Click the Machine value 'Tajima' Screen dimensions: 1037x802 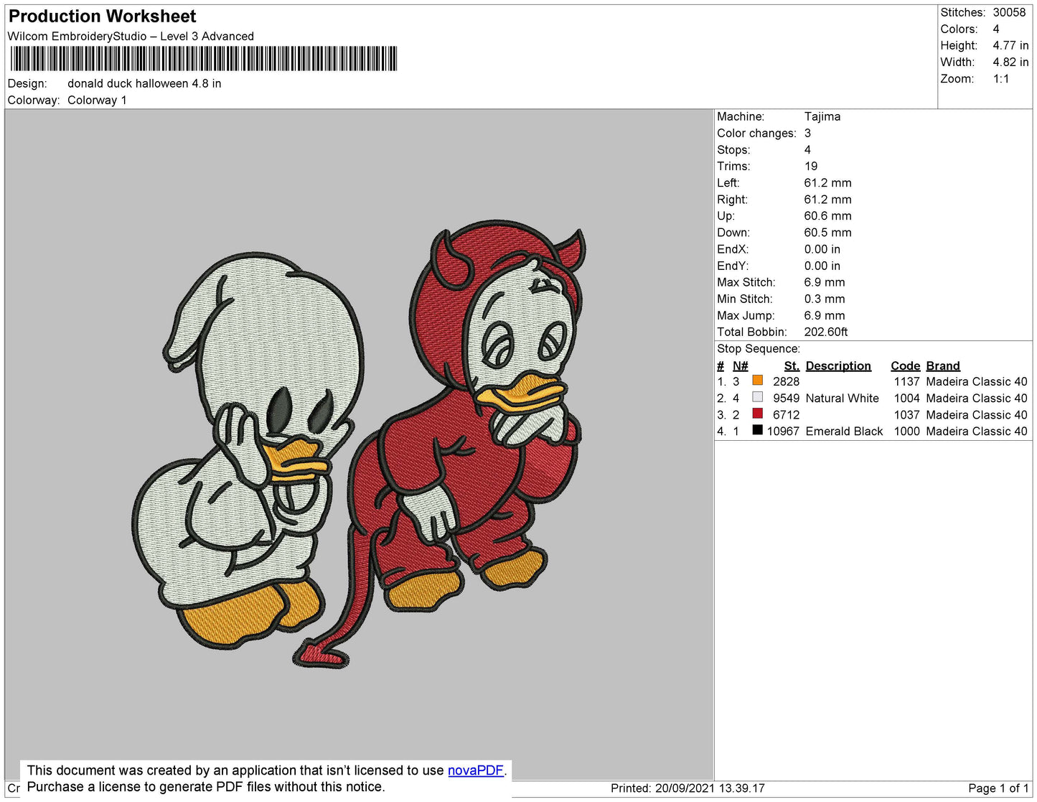[x=822, y=116]
